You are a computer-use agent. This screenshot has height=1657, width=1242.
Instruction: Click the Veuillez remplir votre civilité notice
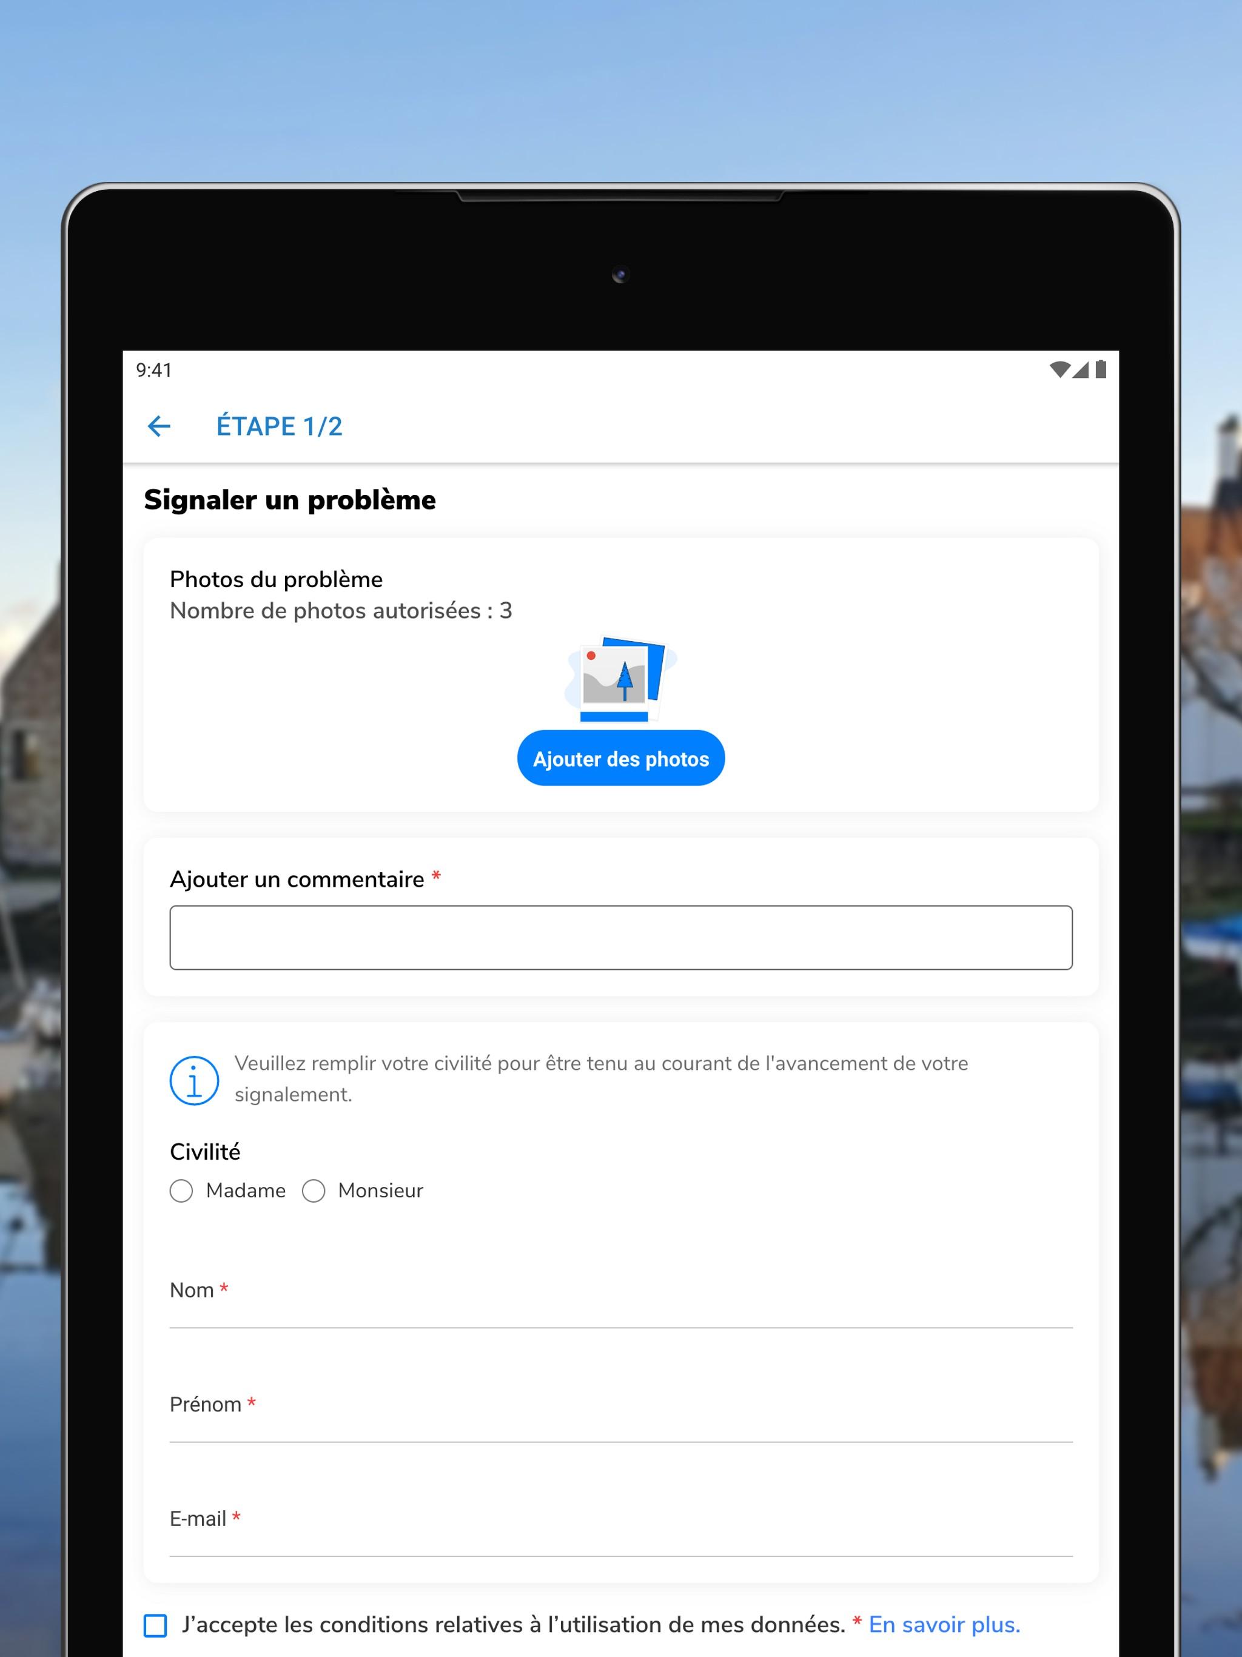click(x=601, y=1079)
